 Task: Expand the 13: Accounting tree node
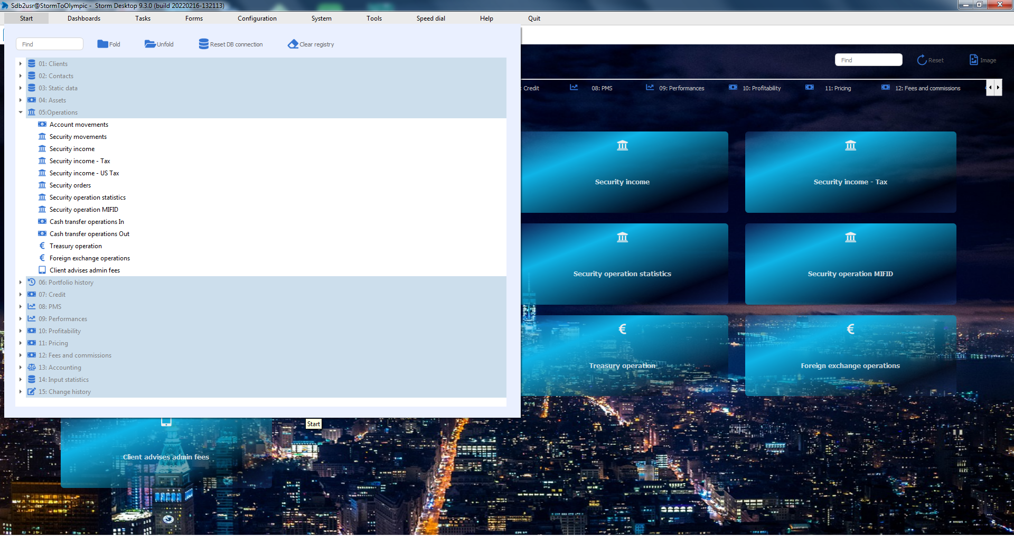click(x=21, y=367)
